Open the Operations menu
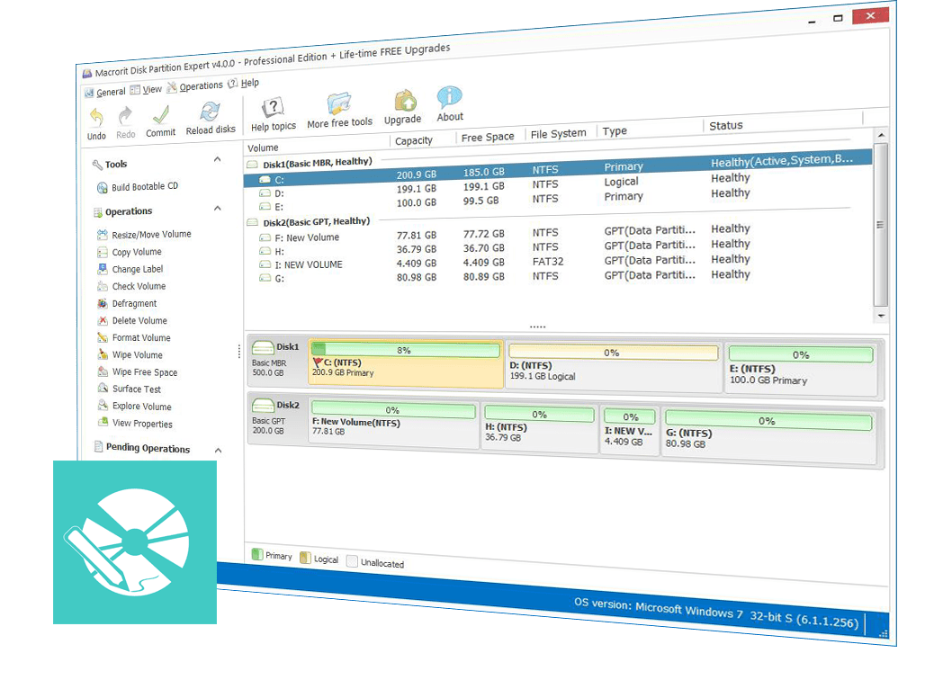This screenshot has width=952, height=680. point(195,86)
